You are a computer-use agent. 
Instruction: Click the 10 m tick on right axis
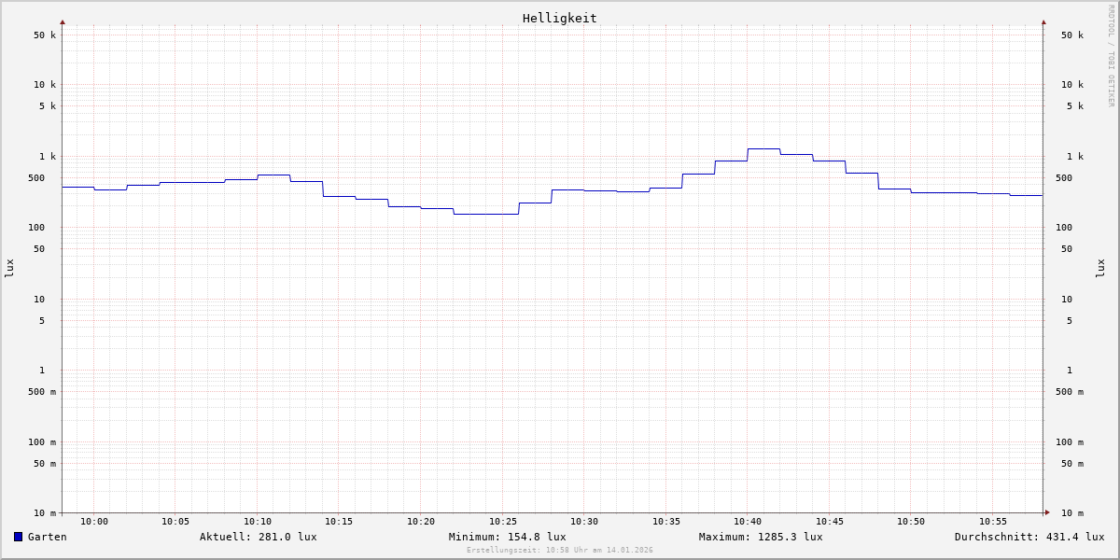(1071, 513)
